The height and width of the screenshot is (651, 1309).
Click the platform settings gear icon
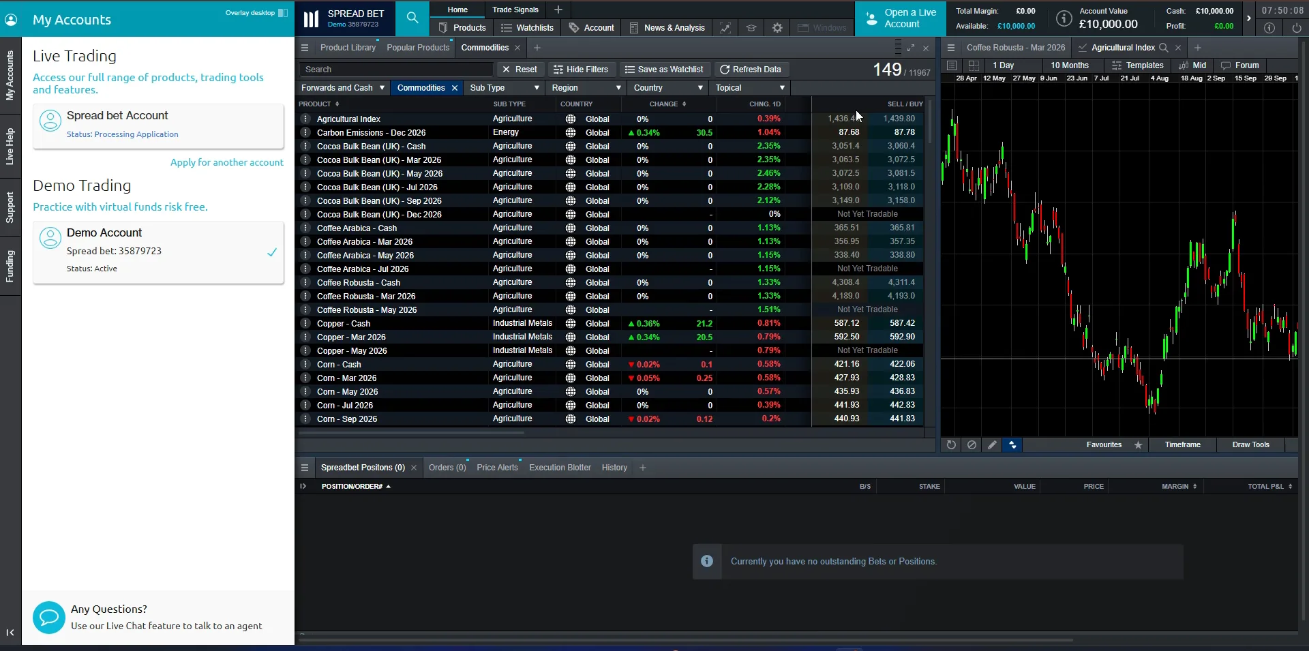tap(777, 28)
